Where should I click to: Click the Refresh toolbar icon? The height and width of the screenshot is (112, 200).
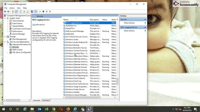tap(24, 12)
